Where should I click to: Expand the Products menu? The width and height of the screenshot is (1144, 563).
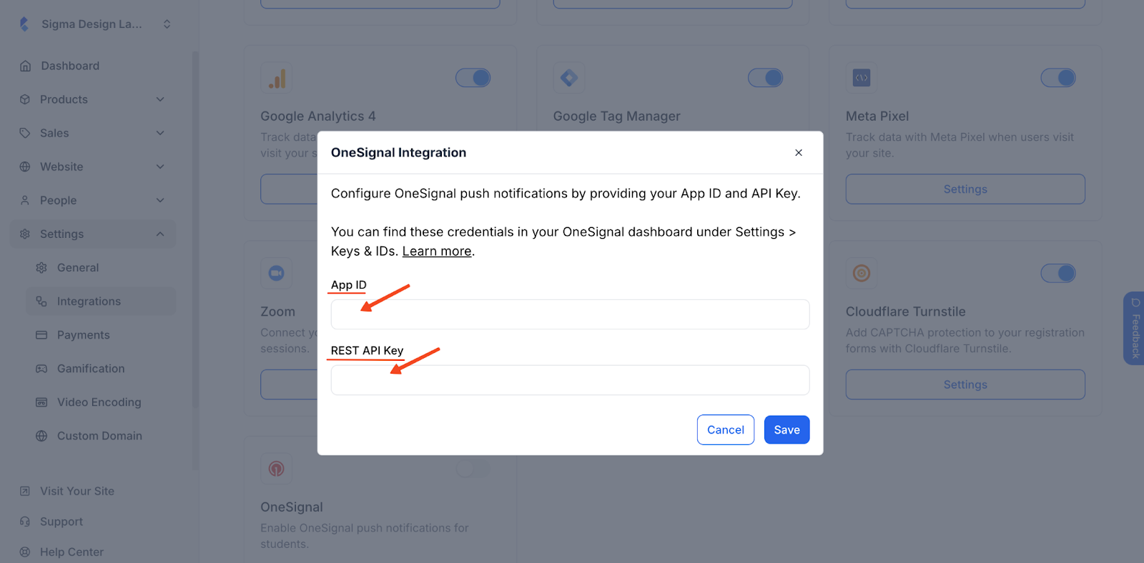coord(64,99)
